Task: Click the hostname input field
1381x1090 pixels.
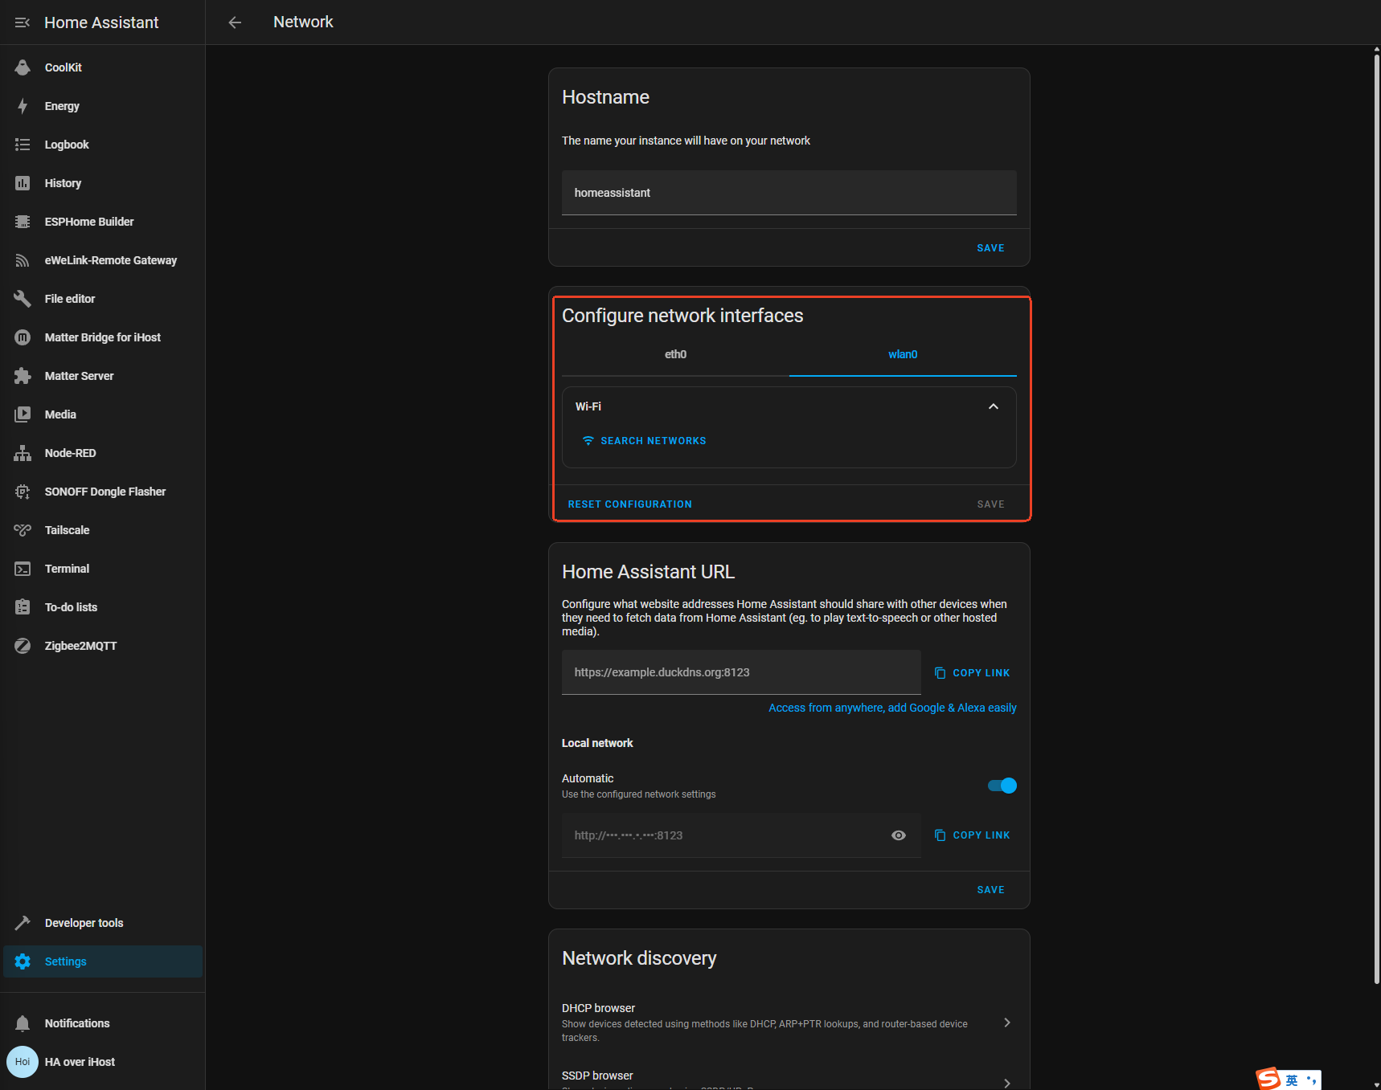Action: [x=789, y=193]
